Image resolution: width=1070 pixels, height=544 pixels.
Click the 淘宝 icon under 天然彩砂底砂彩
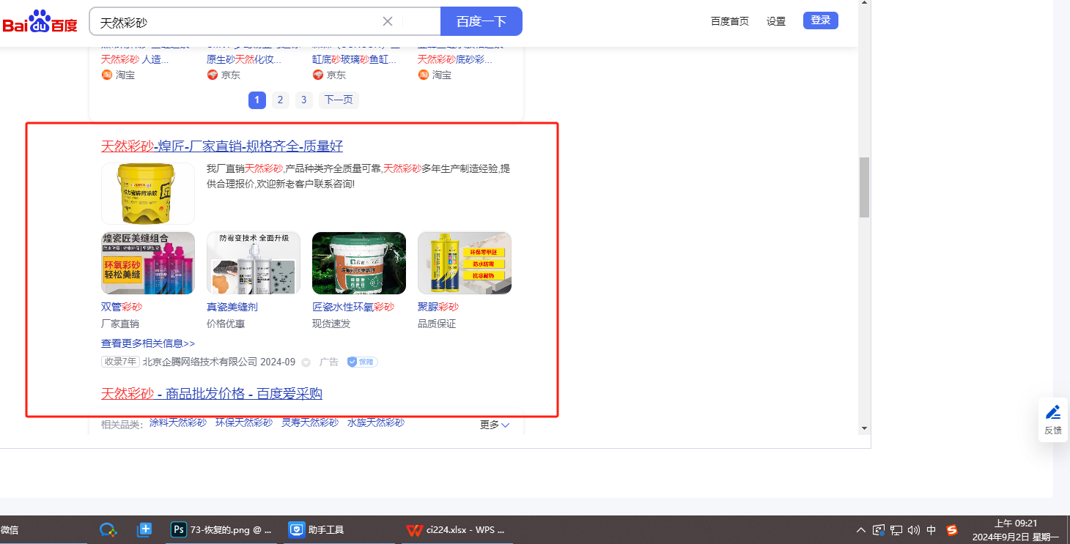423,75
